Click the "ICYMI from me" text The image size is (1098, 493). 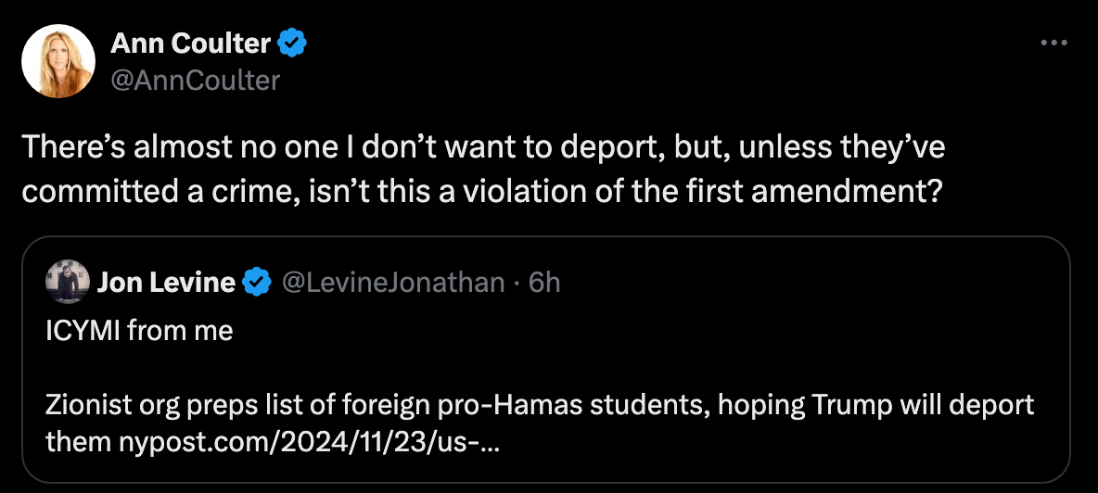coord(139,331)
